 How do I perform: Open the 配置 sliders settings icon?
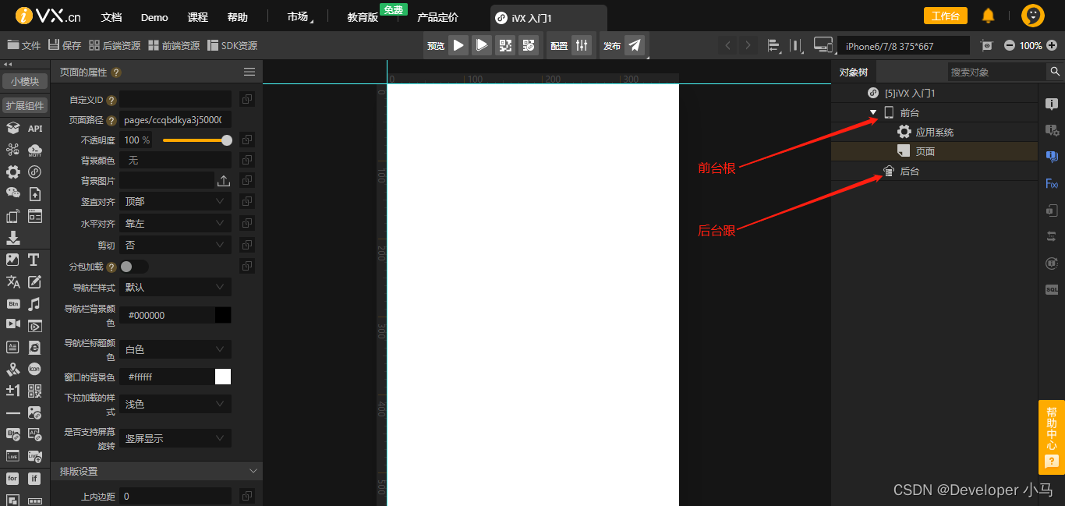tap(582, 45)
